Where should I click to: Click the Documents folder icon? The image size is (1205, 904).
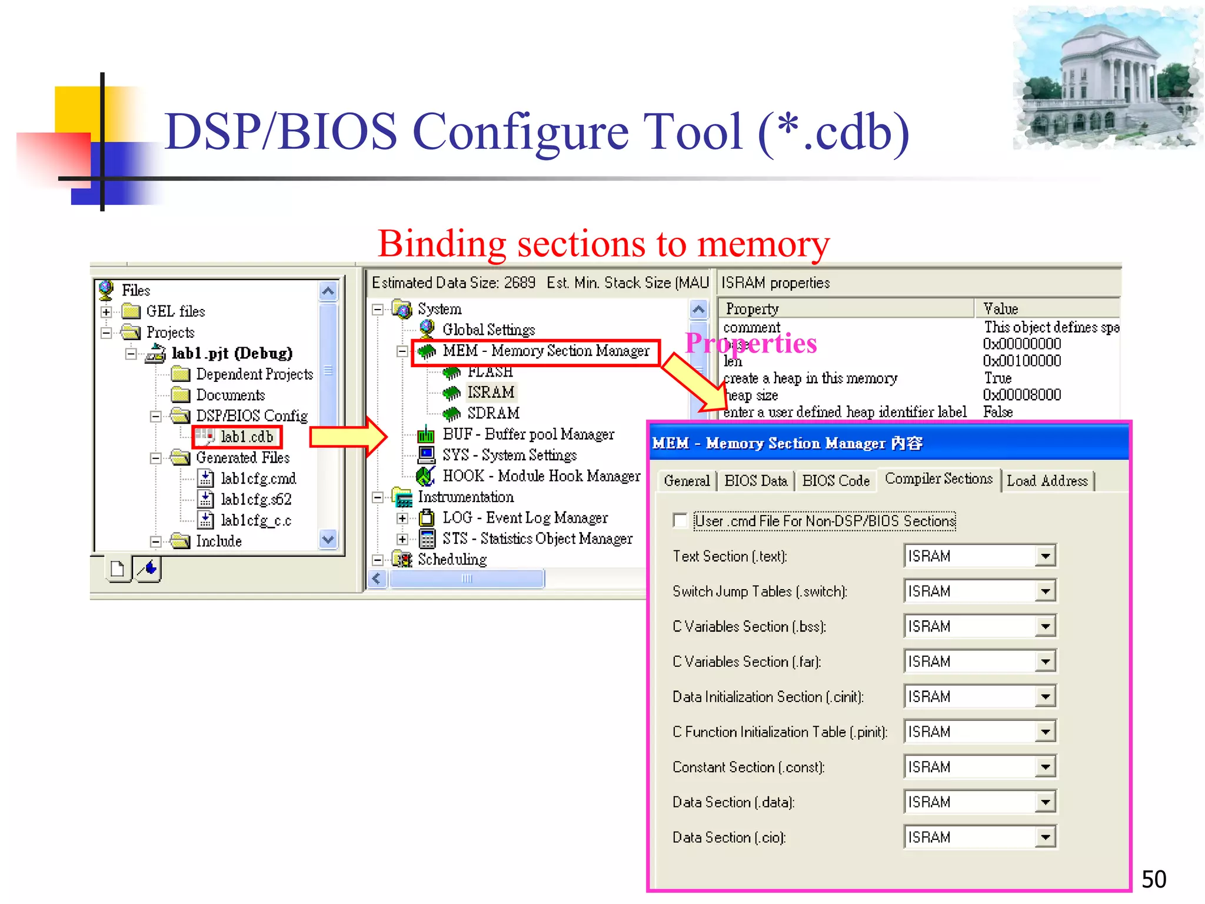coord(181,394)
